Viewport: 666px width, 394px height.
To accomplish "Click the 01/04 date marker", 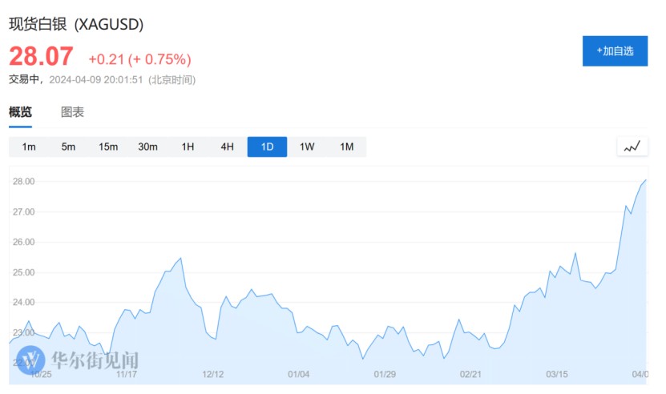I will click(x=298, y=373).
